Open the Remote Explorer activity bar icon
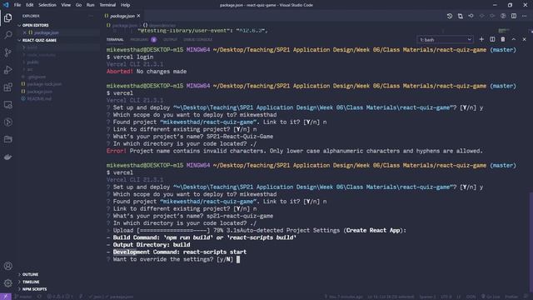The image size is (533, 300). (7, 105)
